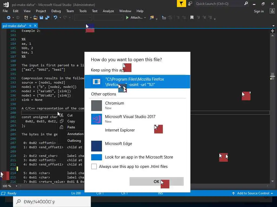The image size is (277, 207).
Task: Click Ln 200 in the status bar
Action: [x=76, y=193]
